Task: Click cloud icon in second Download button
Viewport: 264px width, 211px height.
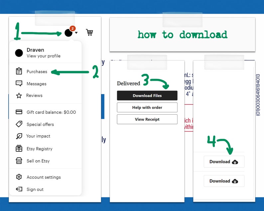Action: [235, 181]
